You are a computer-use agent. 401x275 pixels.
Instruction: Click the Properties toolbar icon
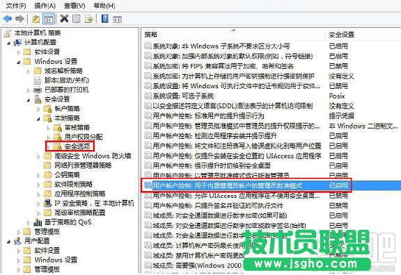click(77, 19)
